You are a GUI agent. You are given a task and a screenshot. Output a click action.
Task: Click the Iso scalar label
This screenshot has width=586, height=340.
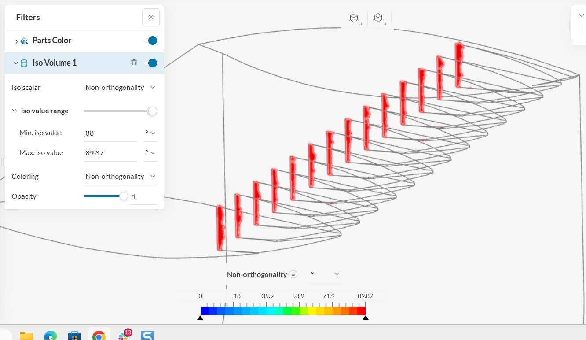(26, 88)
